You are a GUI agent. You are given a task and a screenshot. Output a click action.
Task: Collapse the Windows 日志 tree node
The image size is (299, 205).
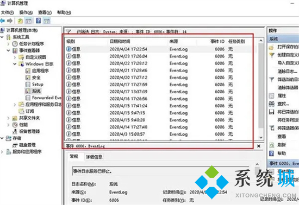point(15,64)
